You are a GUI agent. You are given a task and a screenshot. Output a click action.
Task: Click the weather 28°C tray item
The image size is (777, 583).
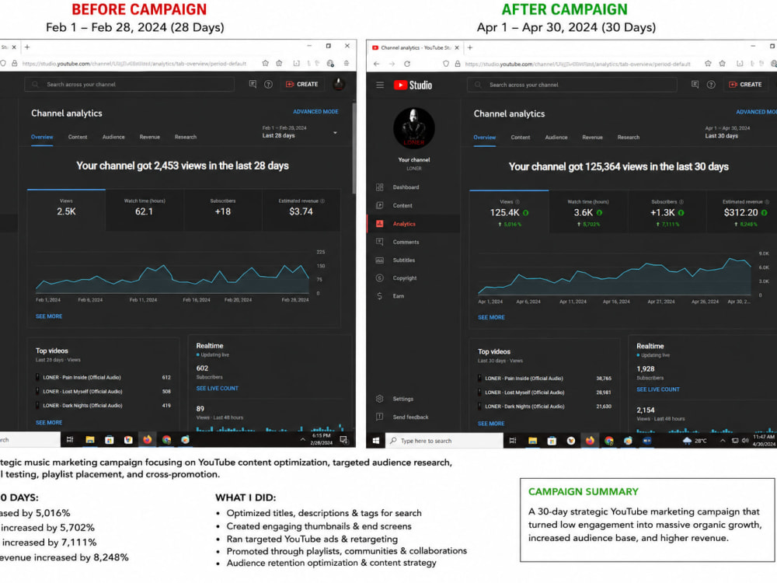pyautogui.click(x=695, y=441)
